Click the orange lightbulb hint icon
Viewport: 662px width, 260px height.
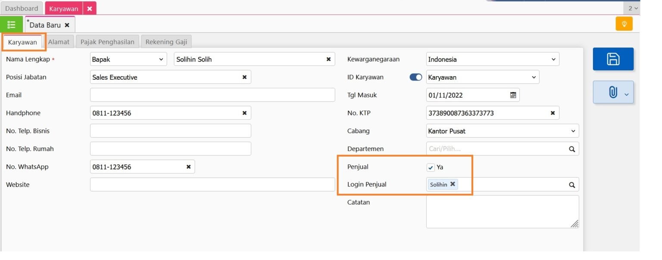tap(624, 24)
